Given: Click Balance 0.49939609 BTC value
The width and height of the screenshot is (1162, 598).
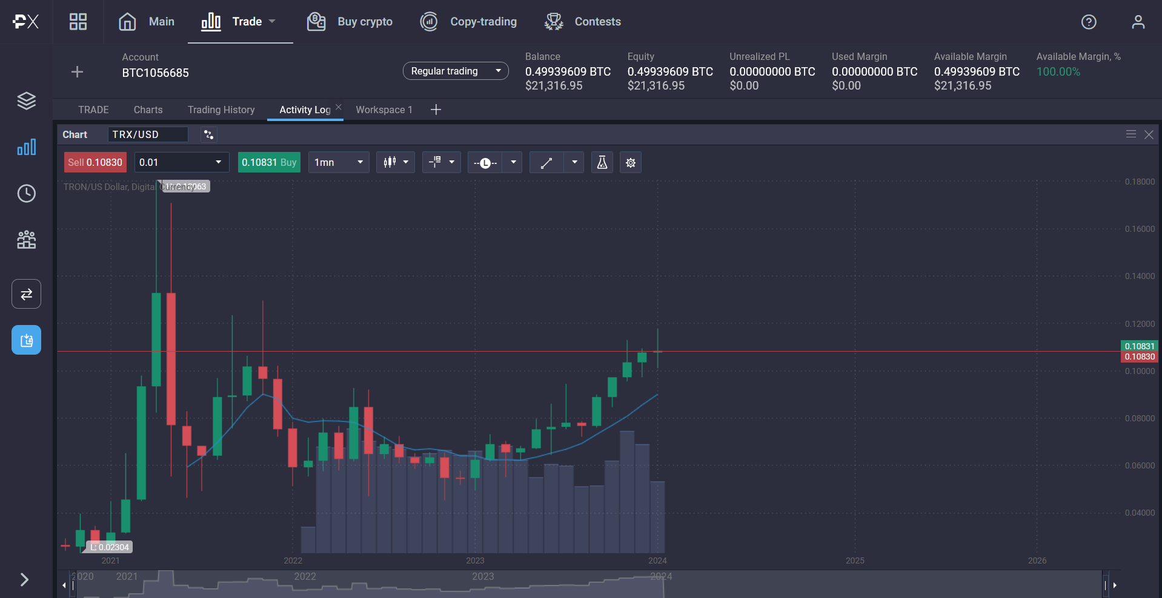Looking at the screenshot, I should (x=568, y=71).
